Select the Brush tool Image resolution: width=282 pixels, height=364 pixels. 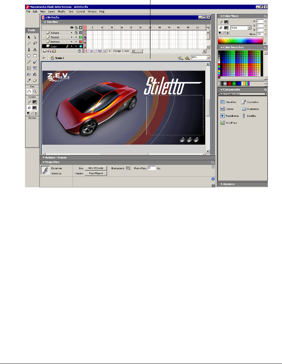click(x=35, y=62)
